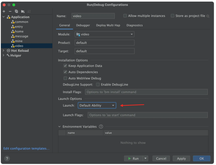Image resolution: width=216 pixels, height=165 pixels.
Task: Open the Run button dropdown arrow
Action: (x=145, y=158)
